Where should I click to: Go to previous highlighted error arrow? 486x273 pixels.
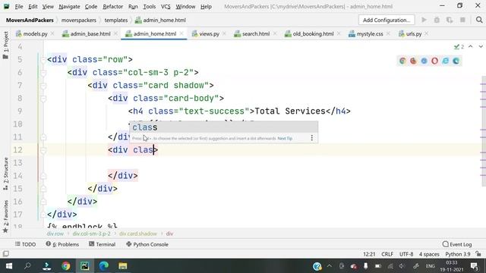(x=471, y=46)
